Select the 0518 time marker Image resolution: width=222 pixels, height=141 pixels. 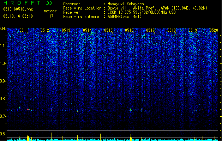point(172,30)
